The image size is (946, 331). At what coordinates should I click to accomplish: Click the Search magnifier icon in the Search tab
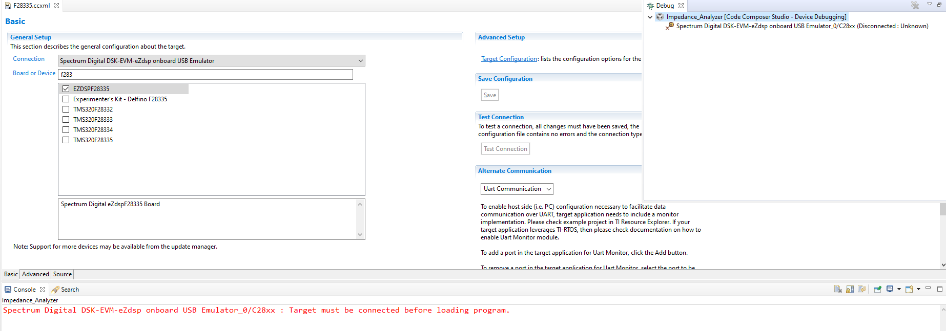pyautogui.click(x=55, y=290)
